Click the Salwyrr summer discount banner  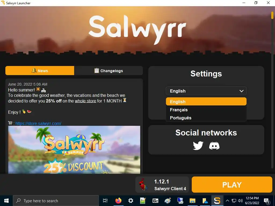coord(74,150)
